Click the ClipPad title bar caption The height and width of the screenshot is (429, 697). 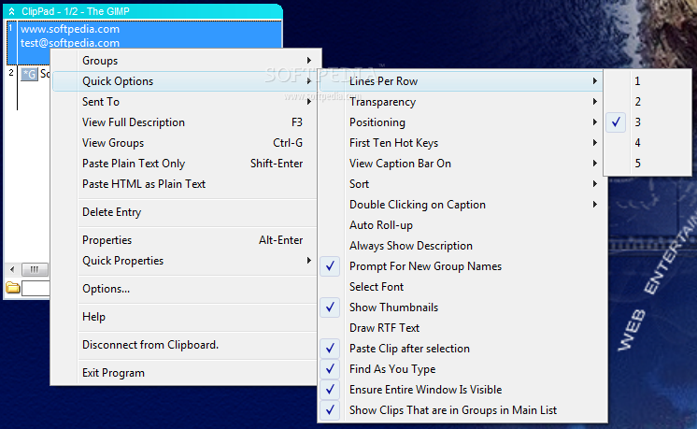pyautogui.click(x=76, y=11)
